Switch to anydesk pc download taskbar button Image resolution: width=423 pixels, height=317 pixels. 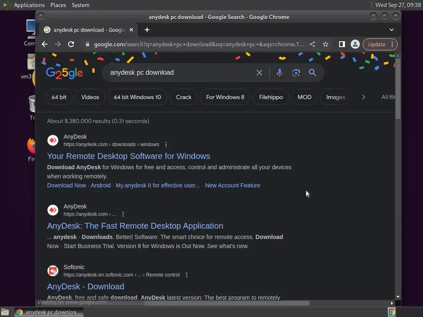click(49, 312)
